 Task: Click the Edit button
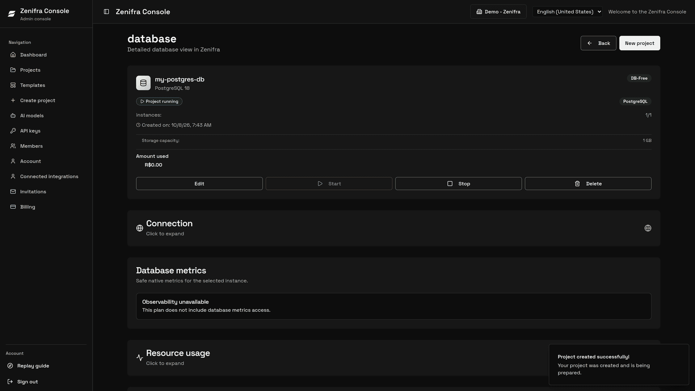coord(199,184)
